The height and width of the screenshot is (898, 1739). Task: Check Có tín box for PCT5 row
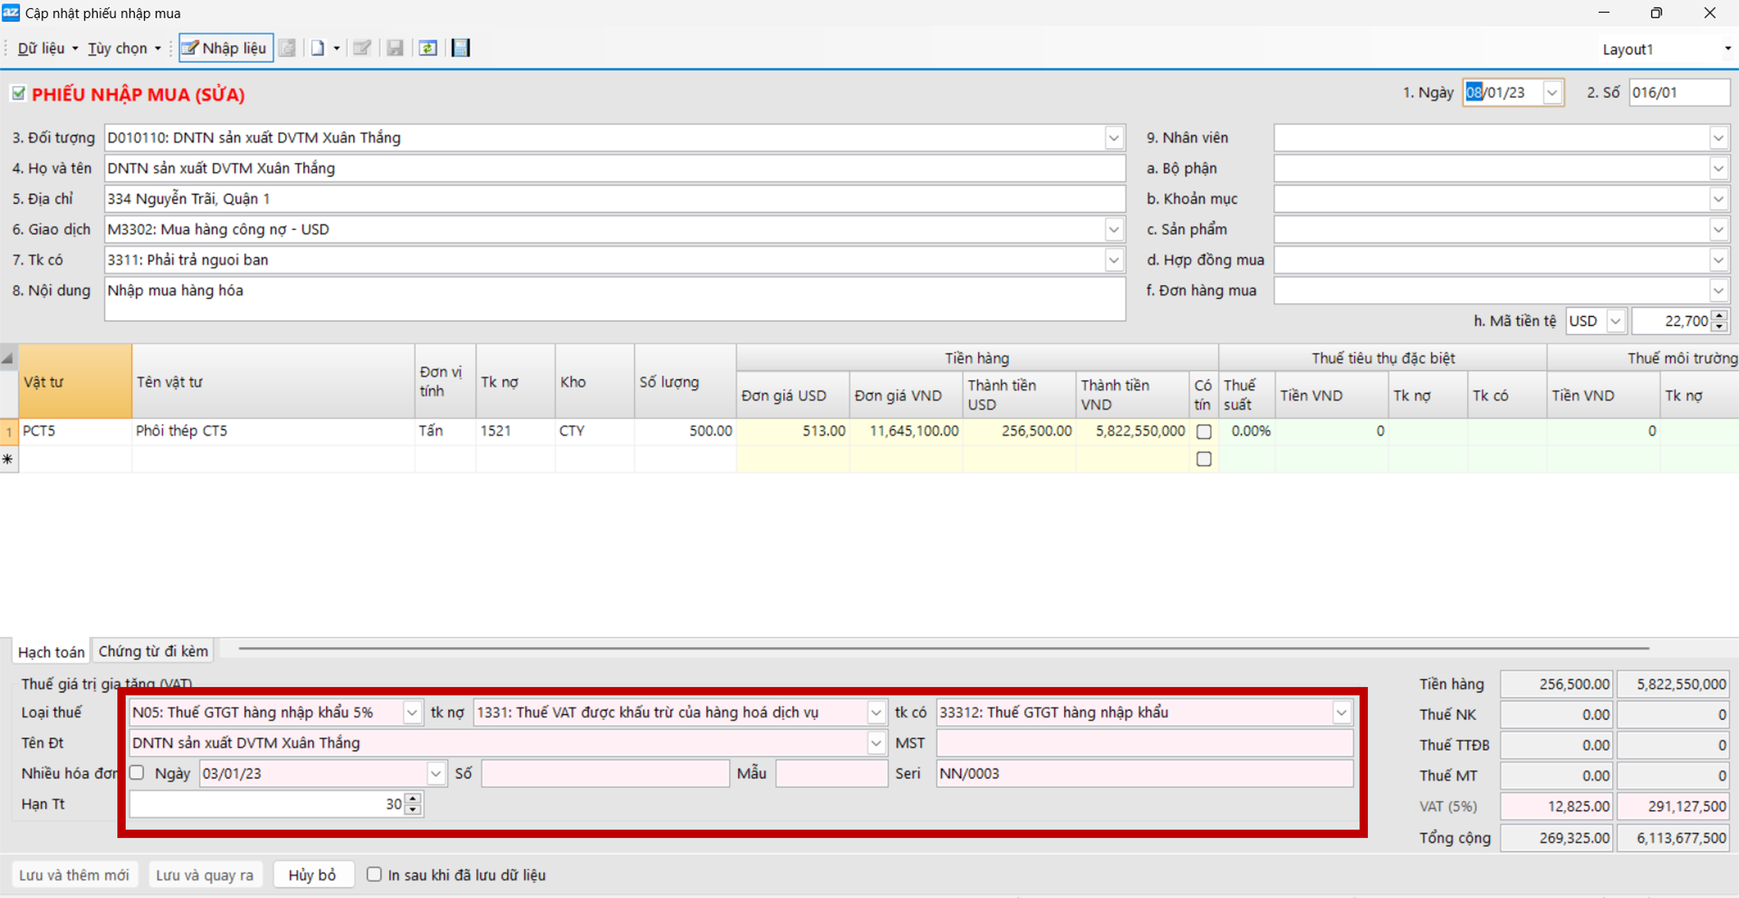pos(1203,431)
